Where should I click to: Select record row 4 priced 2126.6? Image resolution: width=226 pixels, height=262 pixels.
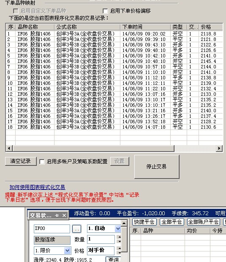click(114, 50)
